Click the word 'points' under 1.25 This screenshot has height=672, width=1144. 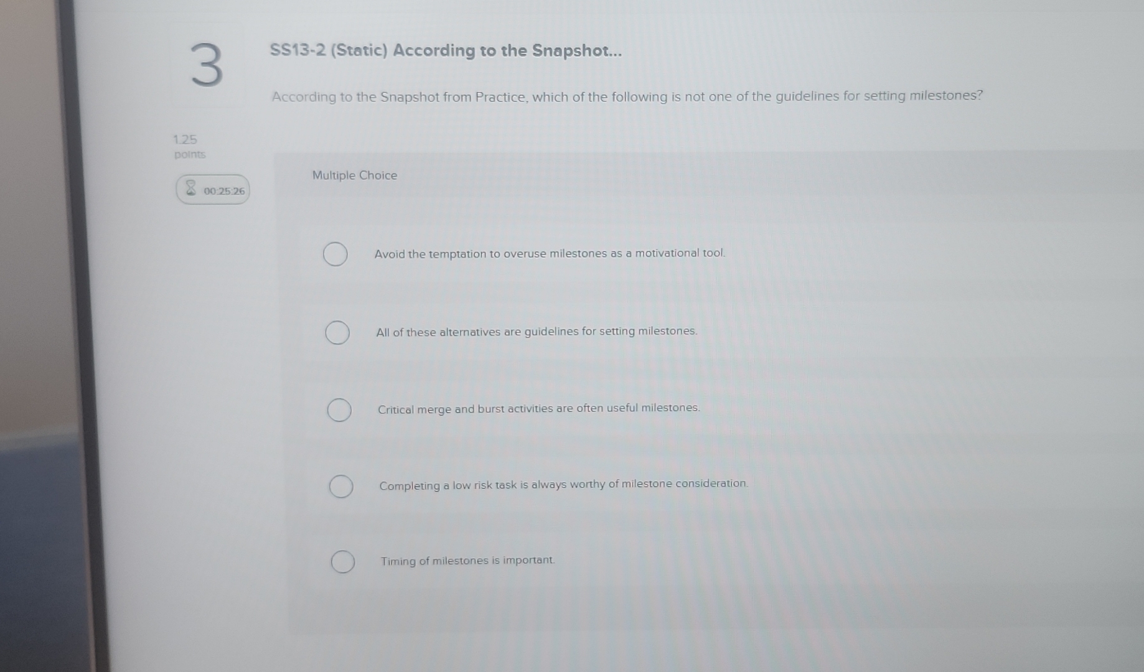coord(190,154)
